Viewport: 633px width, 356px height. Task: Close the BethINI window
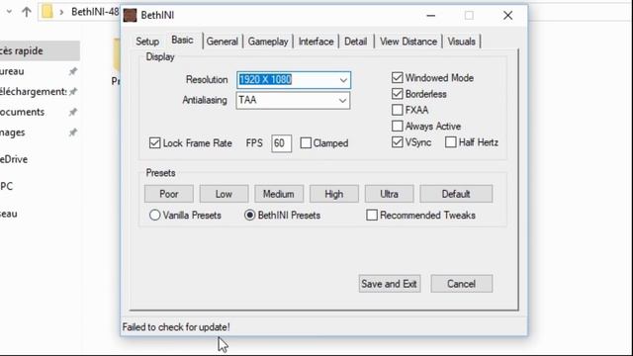coord(507,16)
